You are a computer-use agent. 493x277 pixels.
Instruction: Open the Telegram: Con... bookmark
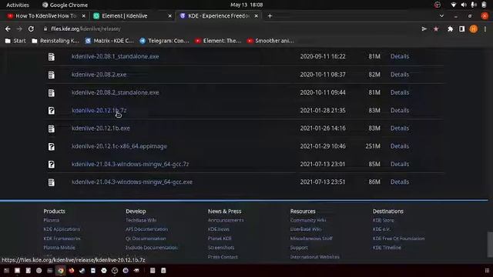(x=164, y=41)
